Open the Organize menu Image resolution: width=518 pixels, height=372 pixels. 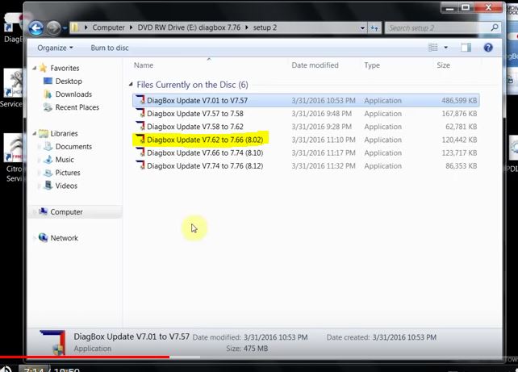coord(55,48)
